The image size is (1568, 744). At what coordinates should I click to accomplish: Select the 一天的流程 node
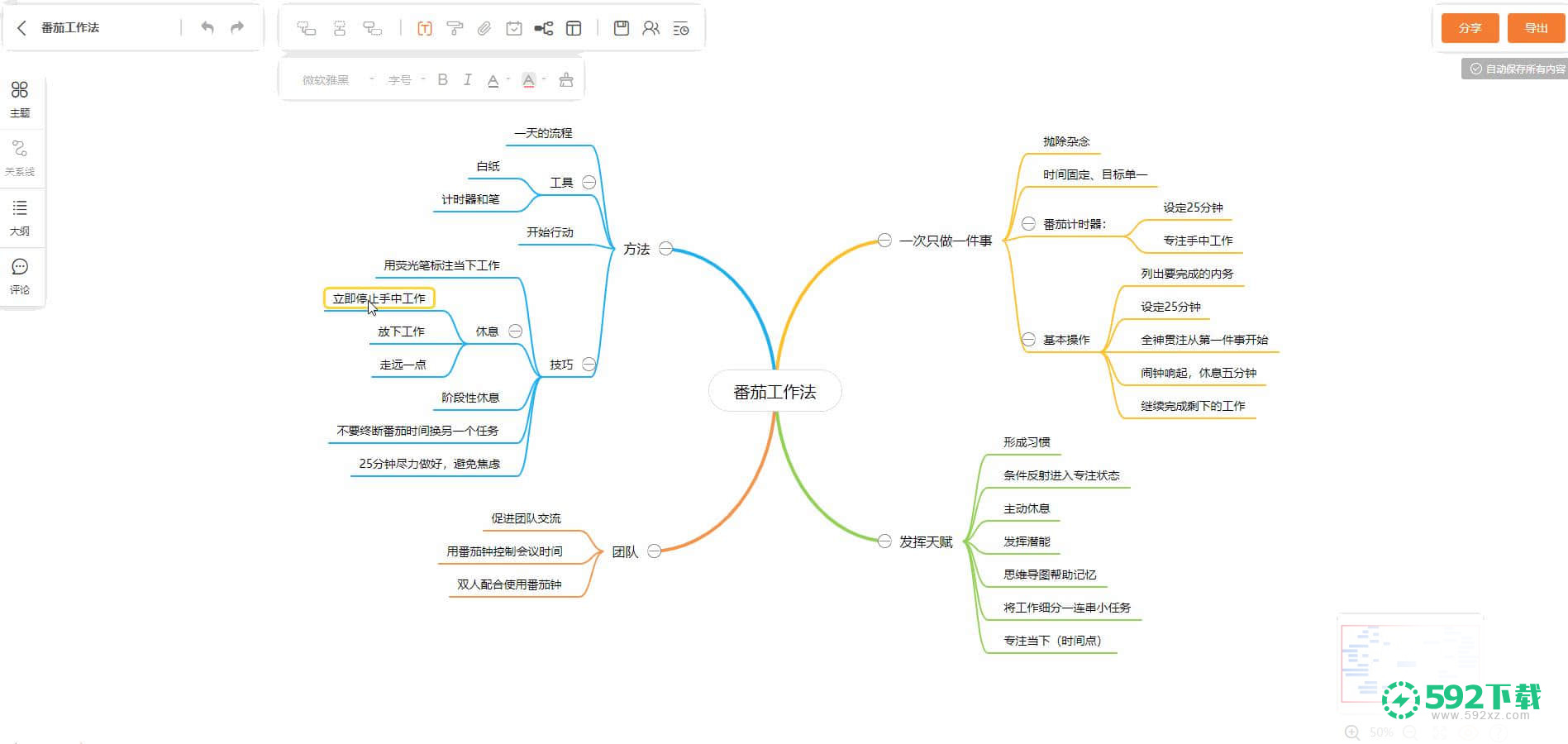coord(543,133)
